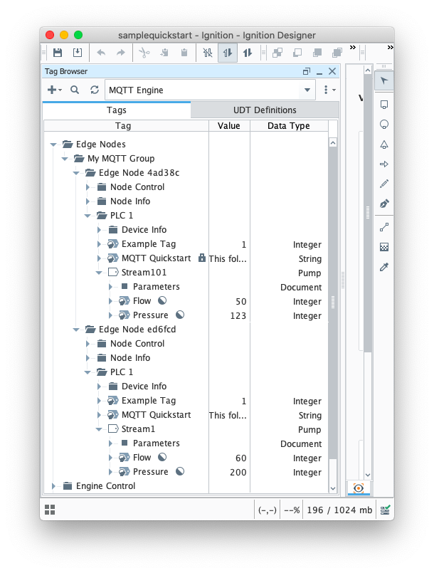Click the Redo arrow
The height and width of the screenshot is (573, 434).
[121, 53]
